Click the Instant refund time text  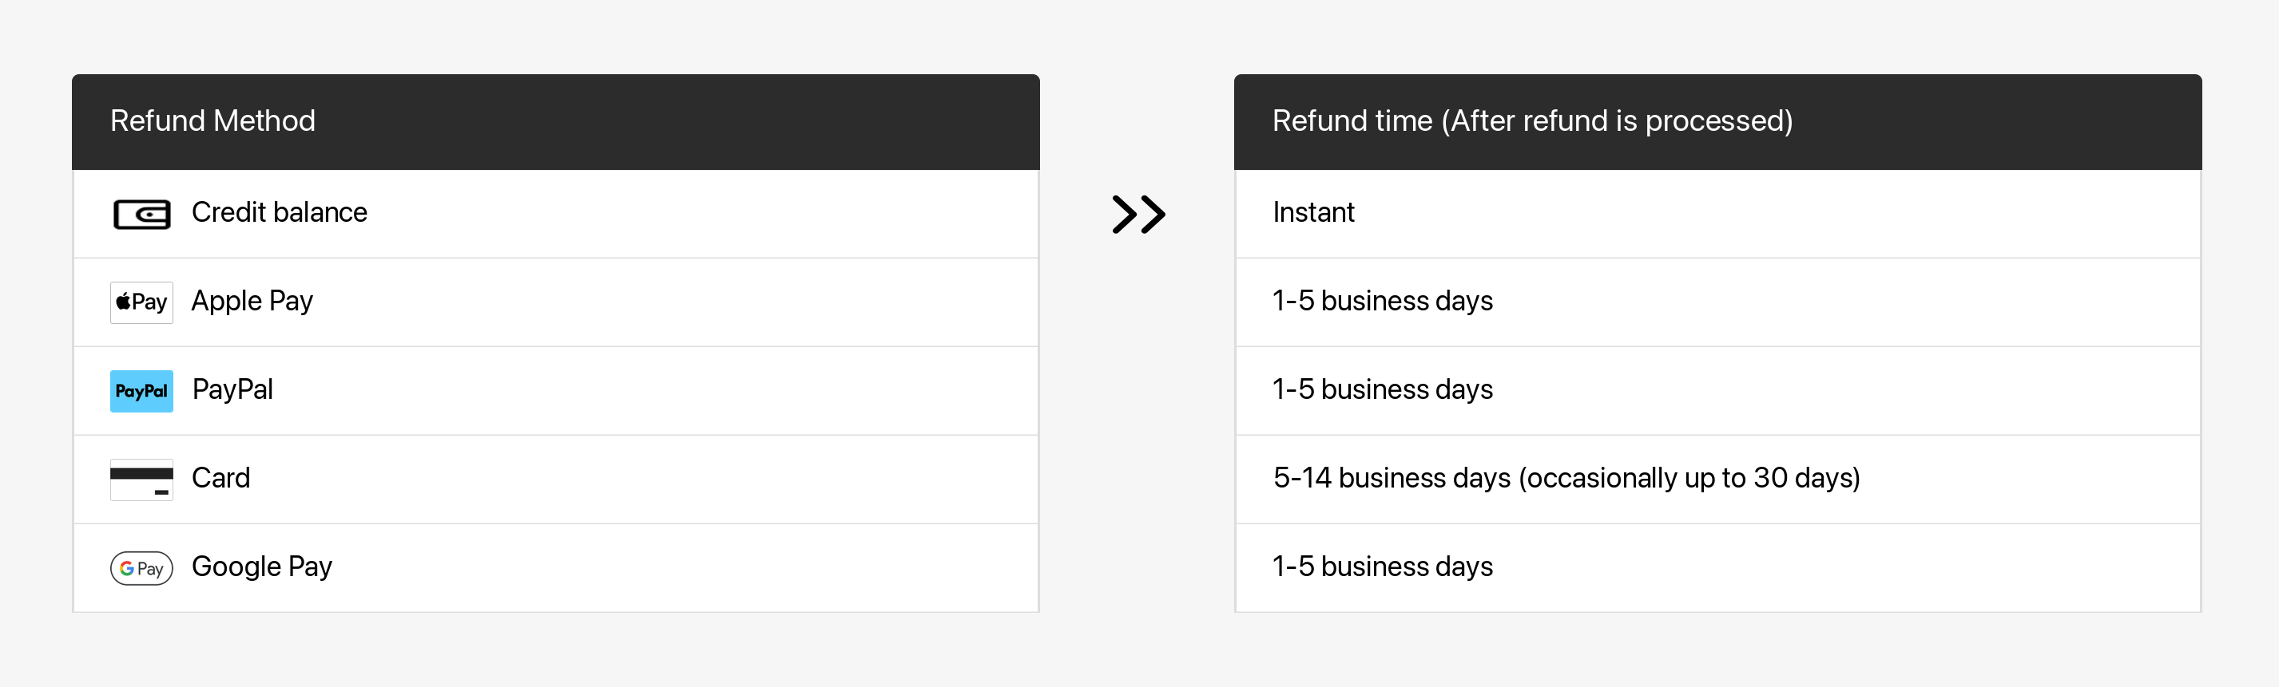click(x=1313, y=213)
